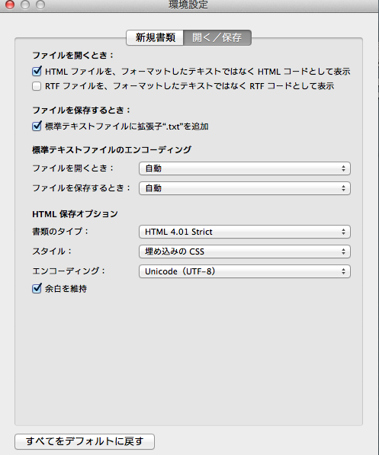
Task: Select the 開く/保存 tab
Action: pyautogui.click(x=217, y=37)
